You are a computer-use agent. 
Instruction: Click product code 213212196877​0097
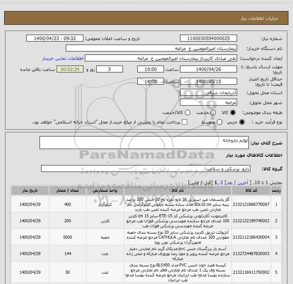click(251, 204)
